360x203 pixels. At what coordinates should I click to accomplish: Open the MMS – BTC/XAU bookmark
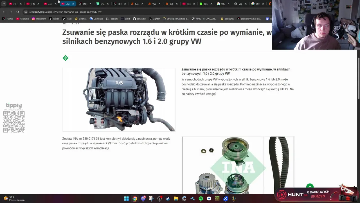point(204,19)
